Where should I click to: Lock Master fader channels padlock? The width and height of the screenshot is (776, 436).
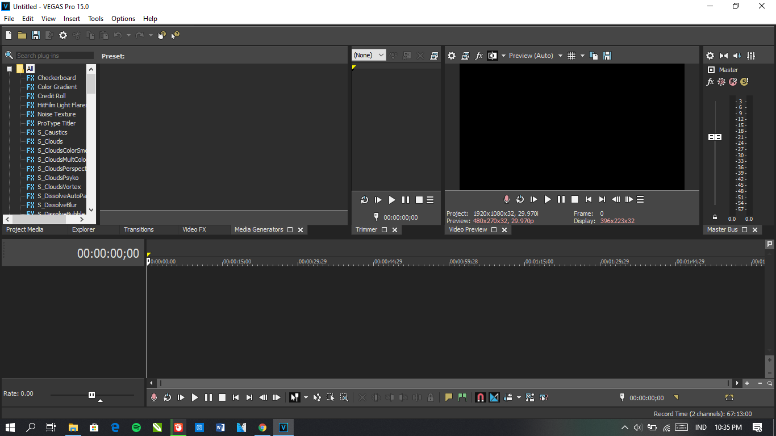coord(715,217)
